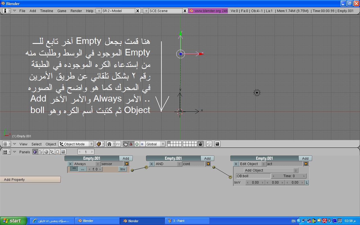Open the 3D view Select menu
The image size is (360, 225).
[37, 144]
